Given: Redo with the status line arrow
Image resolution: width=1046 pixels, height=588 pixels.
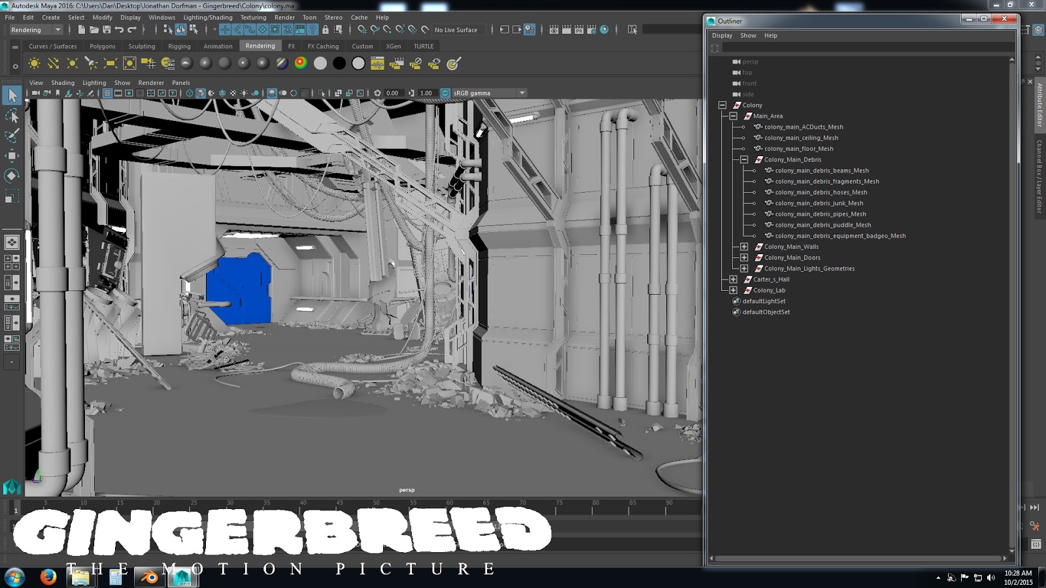Looking at the screenshot, I should 132,29.
